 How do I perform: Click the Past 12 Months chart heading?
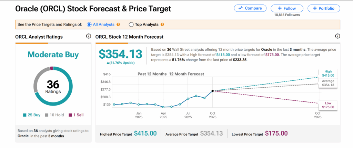[x=151, y=74]
